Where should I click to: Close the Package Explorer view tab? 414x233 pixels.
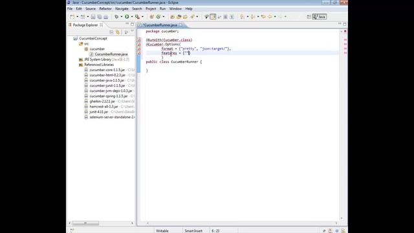tap(102, 25)
